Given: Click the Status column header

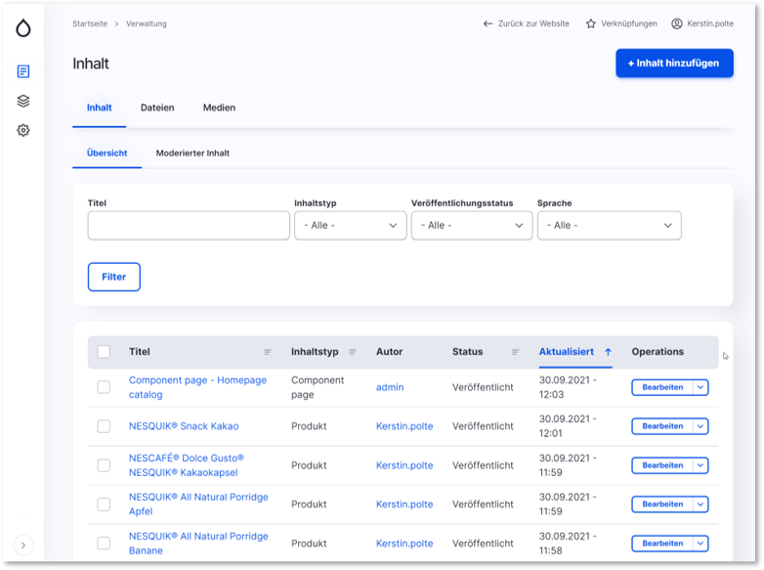Looking at the screenshot, I should coord(467,352).
